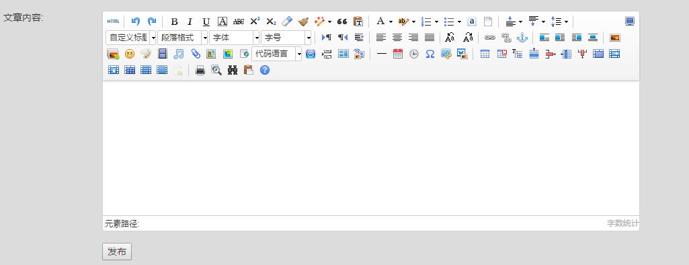The width and height of the screenshot is (689, 265).
Task: Expand the 字号 font size dropdown
Action: coord(286,38)
